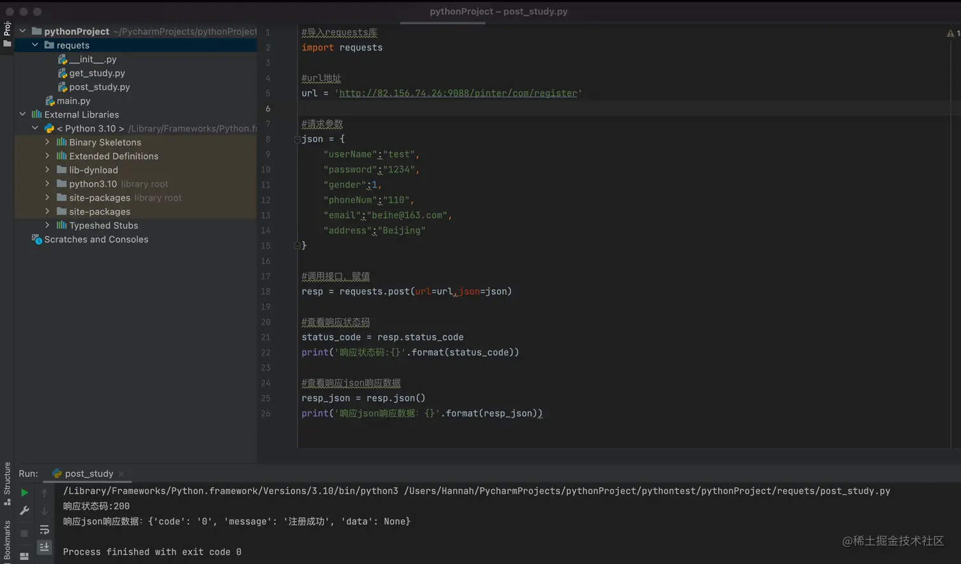Click the "email" key on line 13
Image resolution: width=961 pixels, height=564 pixels.
point(342,215)
